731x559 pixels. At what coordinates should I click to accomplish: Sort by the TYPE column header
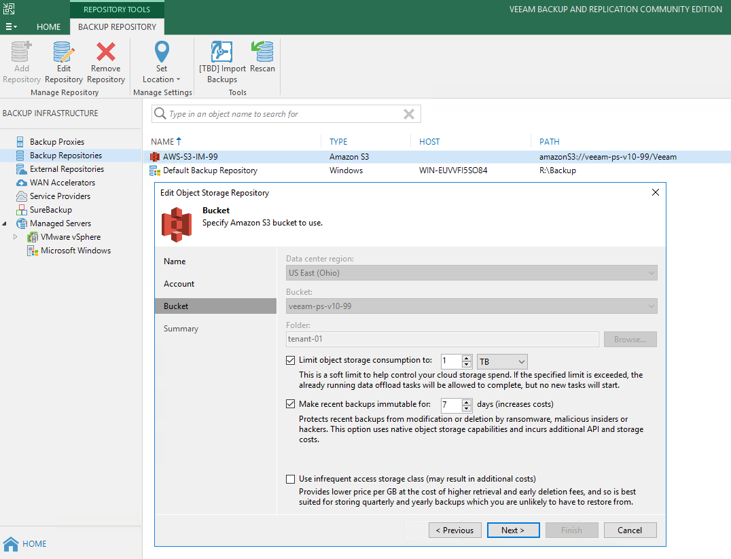coord(338,142)
